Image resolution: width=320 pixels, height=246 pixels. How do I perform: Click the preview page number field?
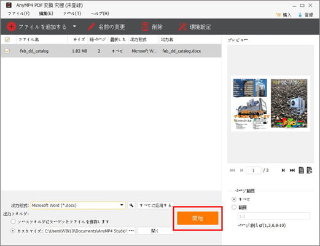click(254, 170)
